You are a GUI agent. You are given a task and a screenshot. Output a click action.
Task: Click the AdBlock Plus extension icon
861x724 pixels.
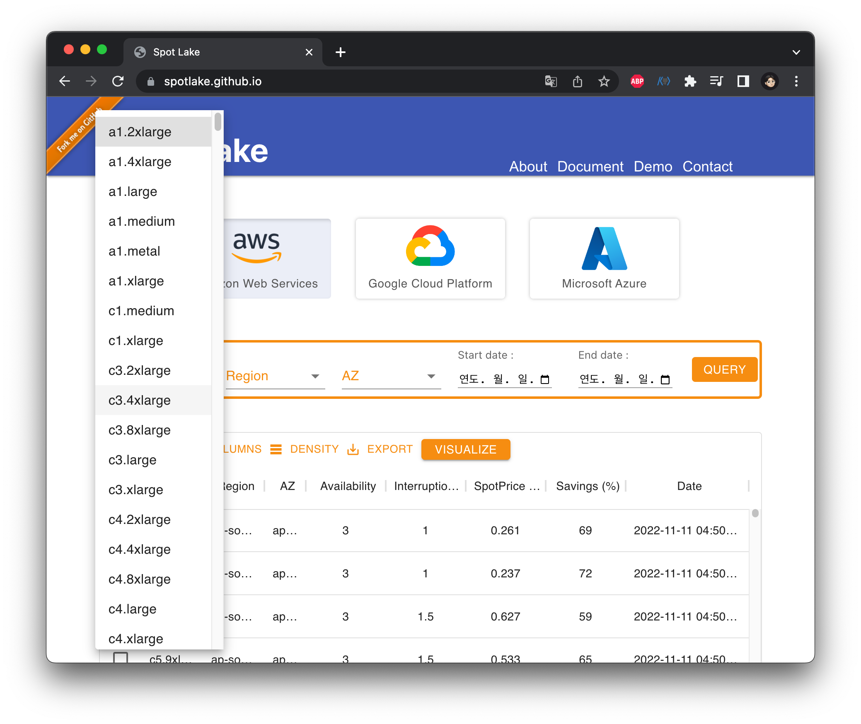pyautogui.click(x=637, y=81)
